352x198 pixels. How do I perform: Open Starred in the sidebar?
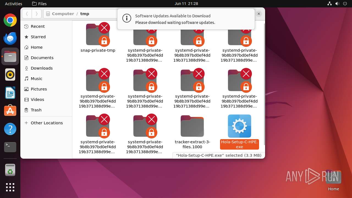pos(46,37)
